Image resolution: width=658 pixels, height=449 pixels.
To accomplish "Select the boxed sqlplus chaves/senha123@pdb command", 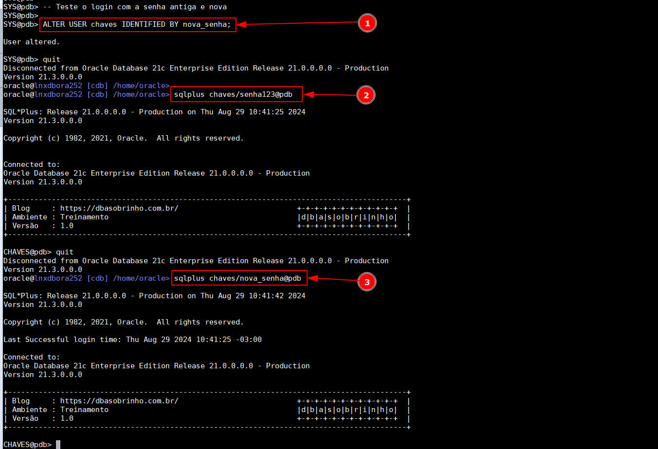I will [x=236, y=94].
